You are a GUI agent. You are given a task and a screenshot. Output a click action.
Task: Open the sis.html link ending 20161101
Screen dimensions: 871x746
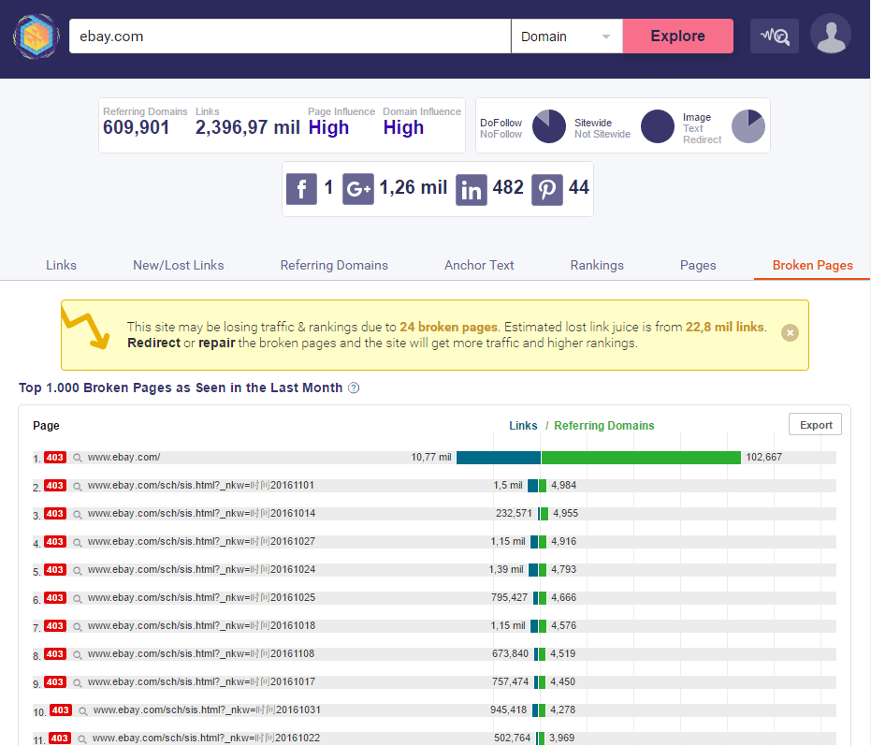point(200,485)
